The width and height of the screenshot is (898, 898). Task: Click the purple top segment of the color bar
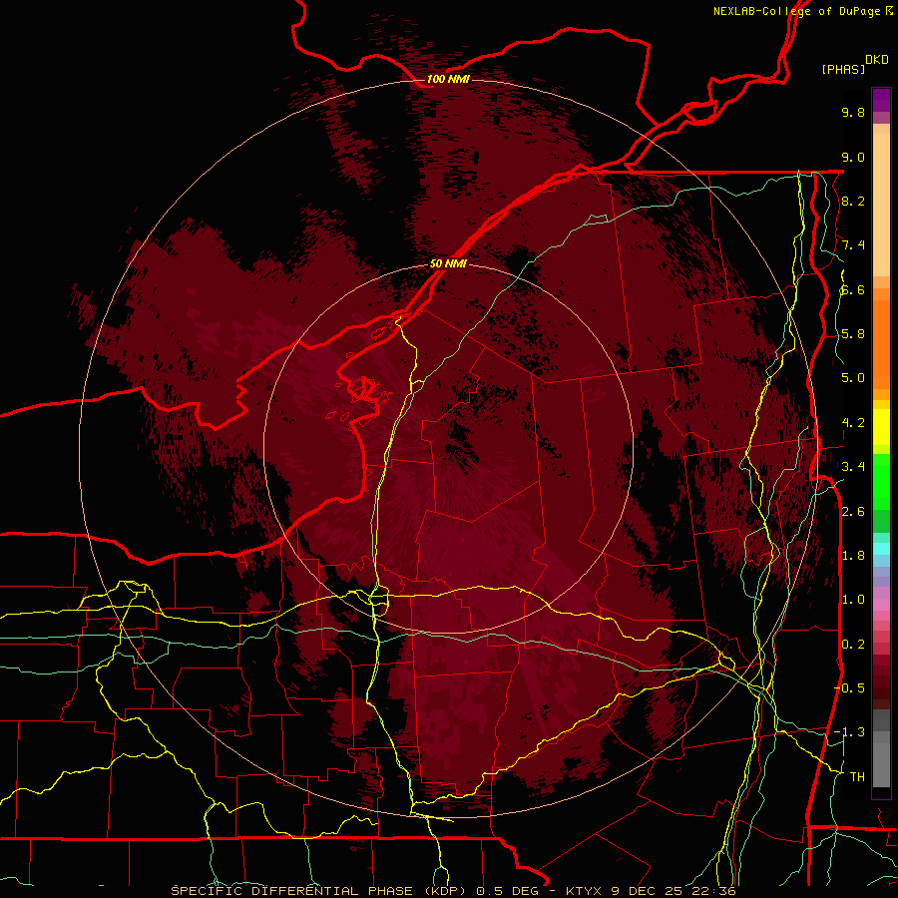click(881, 100)
